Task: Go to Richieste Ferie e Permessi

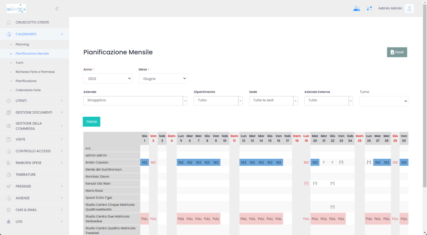Action: pos(35,72)
